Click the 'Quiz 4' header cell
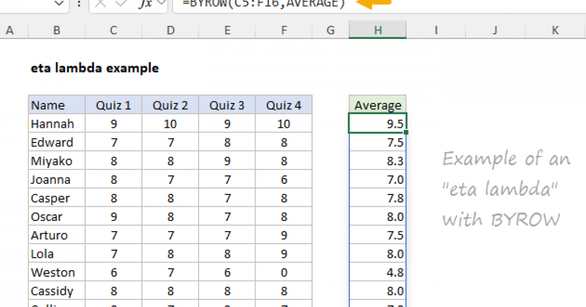The width and height of the screenshot is (586, 307). pos(284,105)
